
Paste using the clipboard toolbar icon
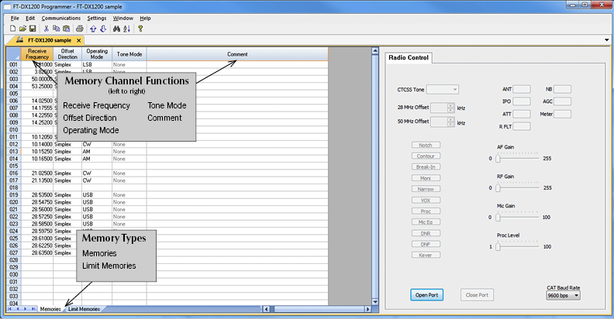(66, 29)
